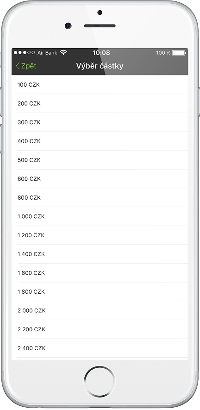Select the 200 CZK amount
This screenshot has height=410, width=200.
click(100, 104)
